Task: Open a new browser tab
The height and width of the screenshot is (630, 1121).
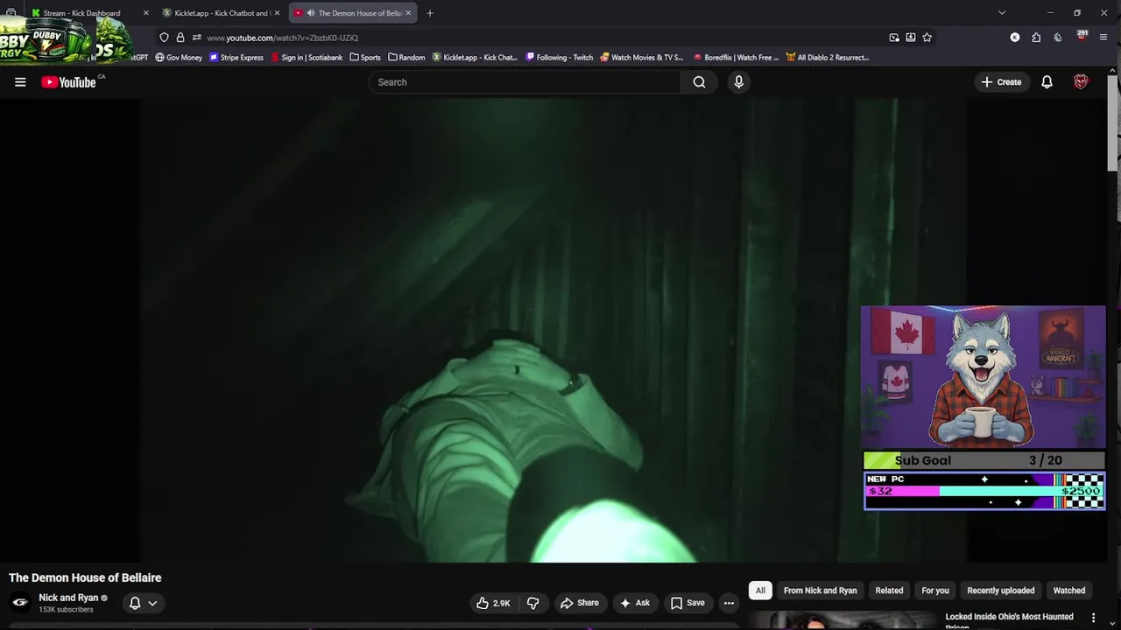Action: [430, 13]
